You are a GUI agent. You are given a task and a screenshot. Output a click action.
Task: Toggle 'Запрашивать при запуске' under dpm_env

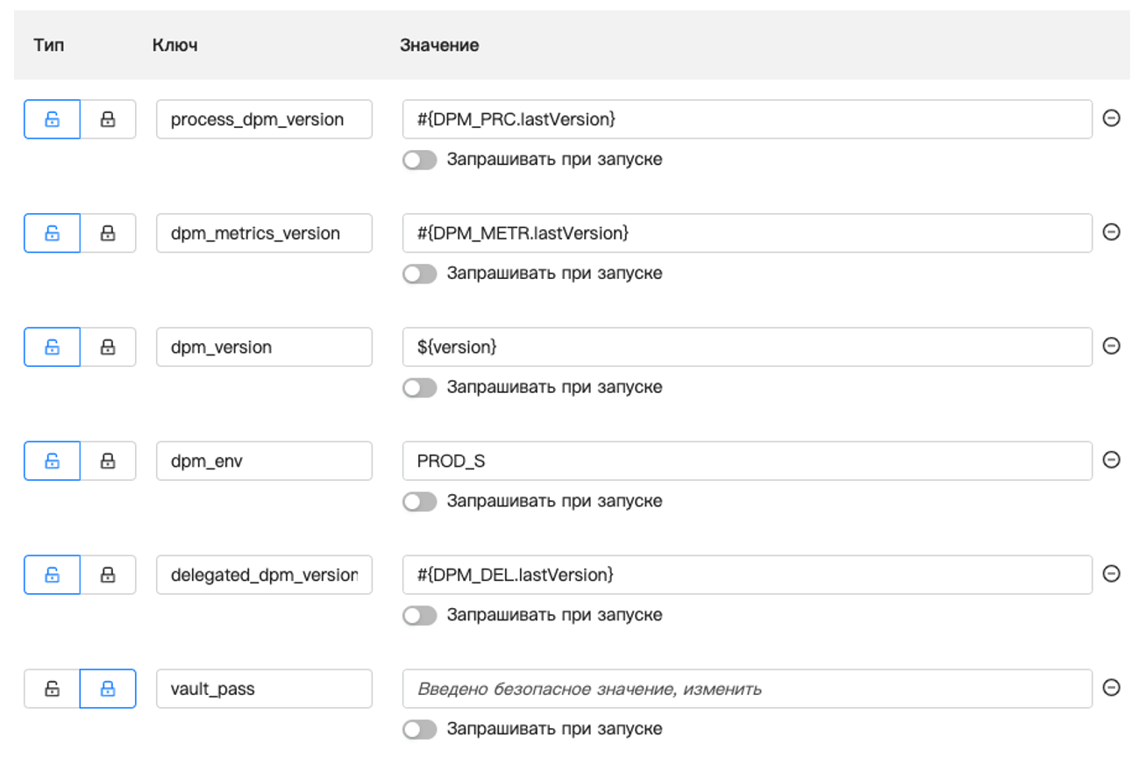tap(420, 502)
